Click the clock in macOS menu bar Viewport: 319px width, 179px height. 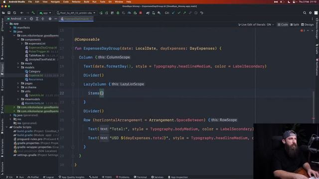tap(308, 1)
